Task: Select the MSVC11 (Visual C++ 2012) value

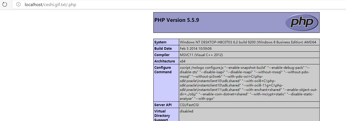Action: pyautogui.click(x=249, y=55)
